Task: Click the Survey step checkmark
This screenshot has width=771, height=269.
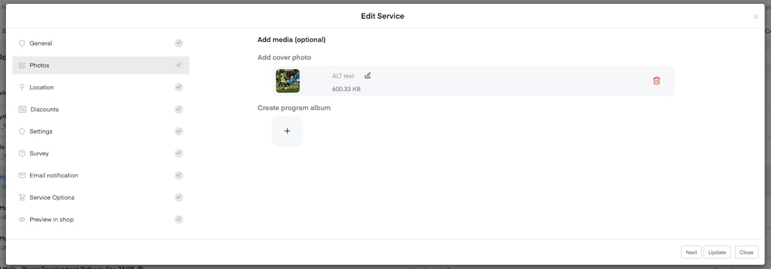Action: tap(179, 153)
